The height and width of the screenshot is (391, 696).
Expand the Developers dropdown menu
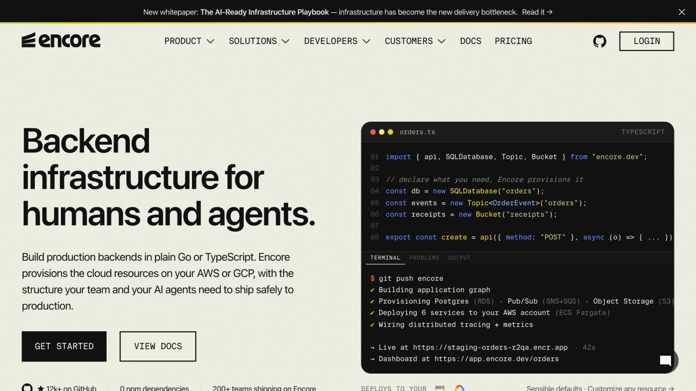338,41
